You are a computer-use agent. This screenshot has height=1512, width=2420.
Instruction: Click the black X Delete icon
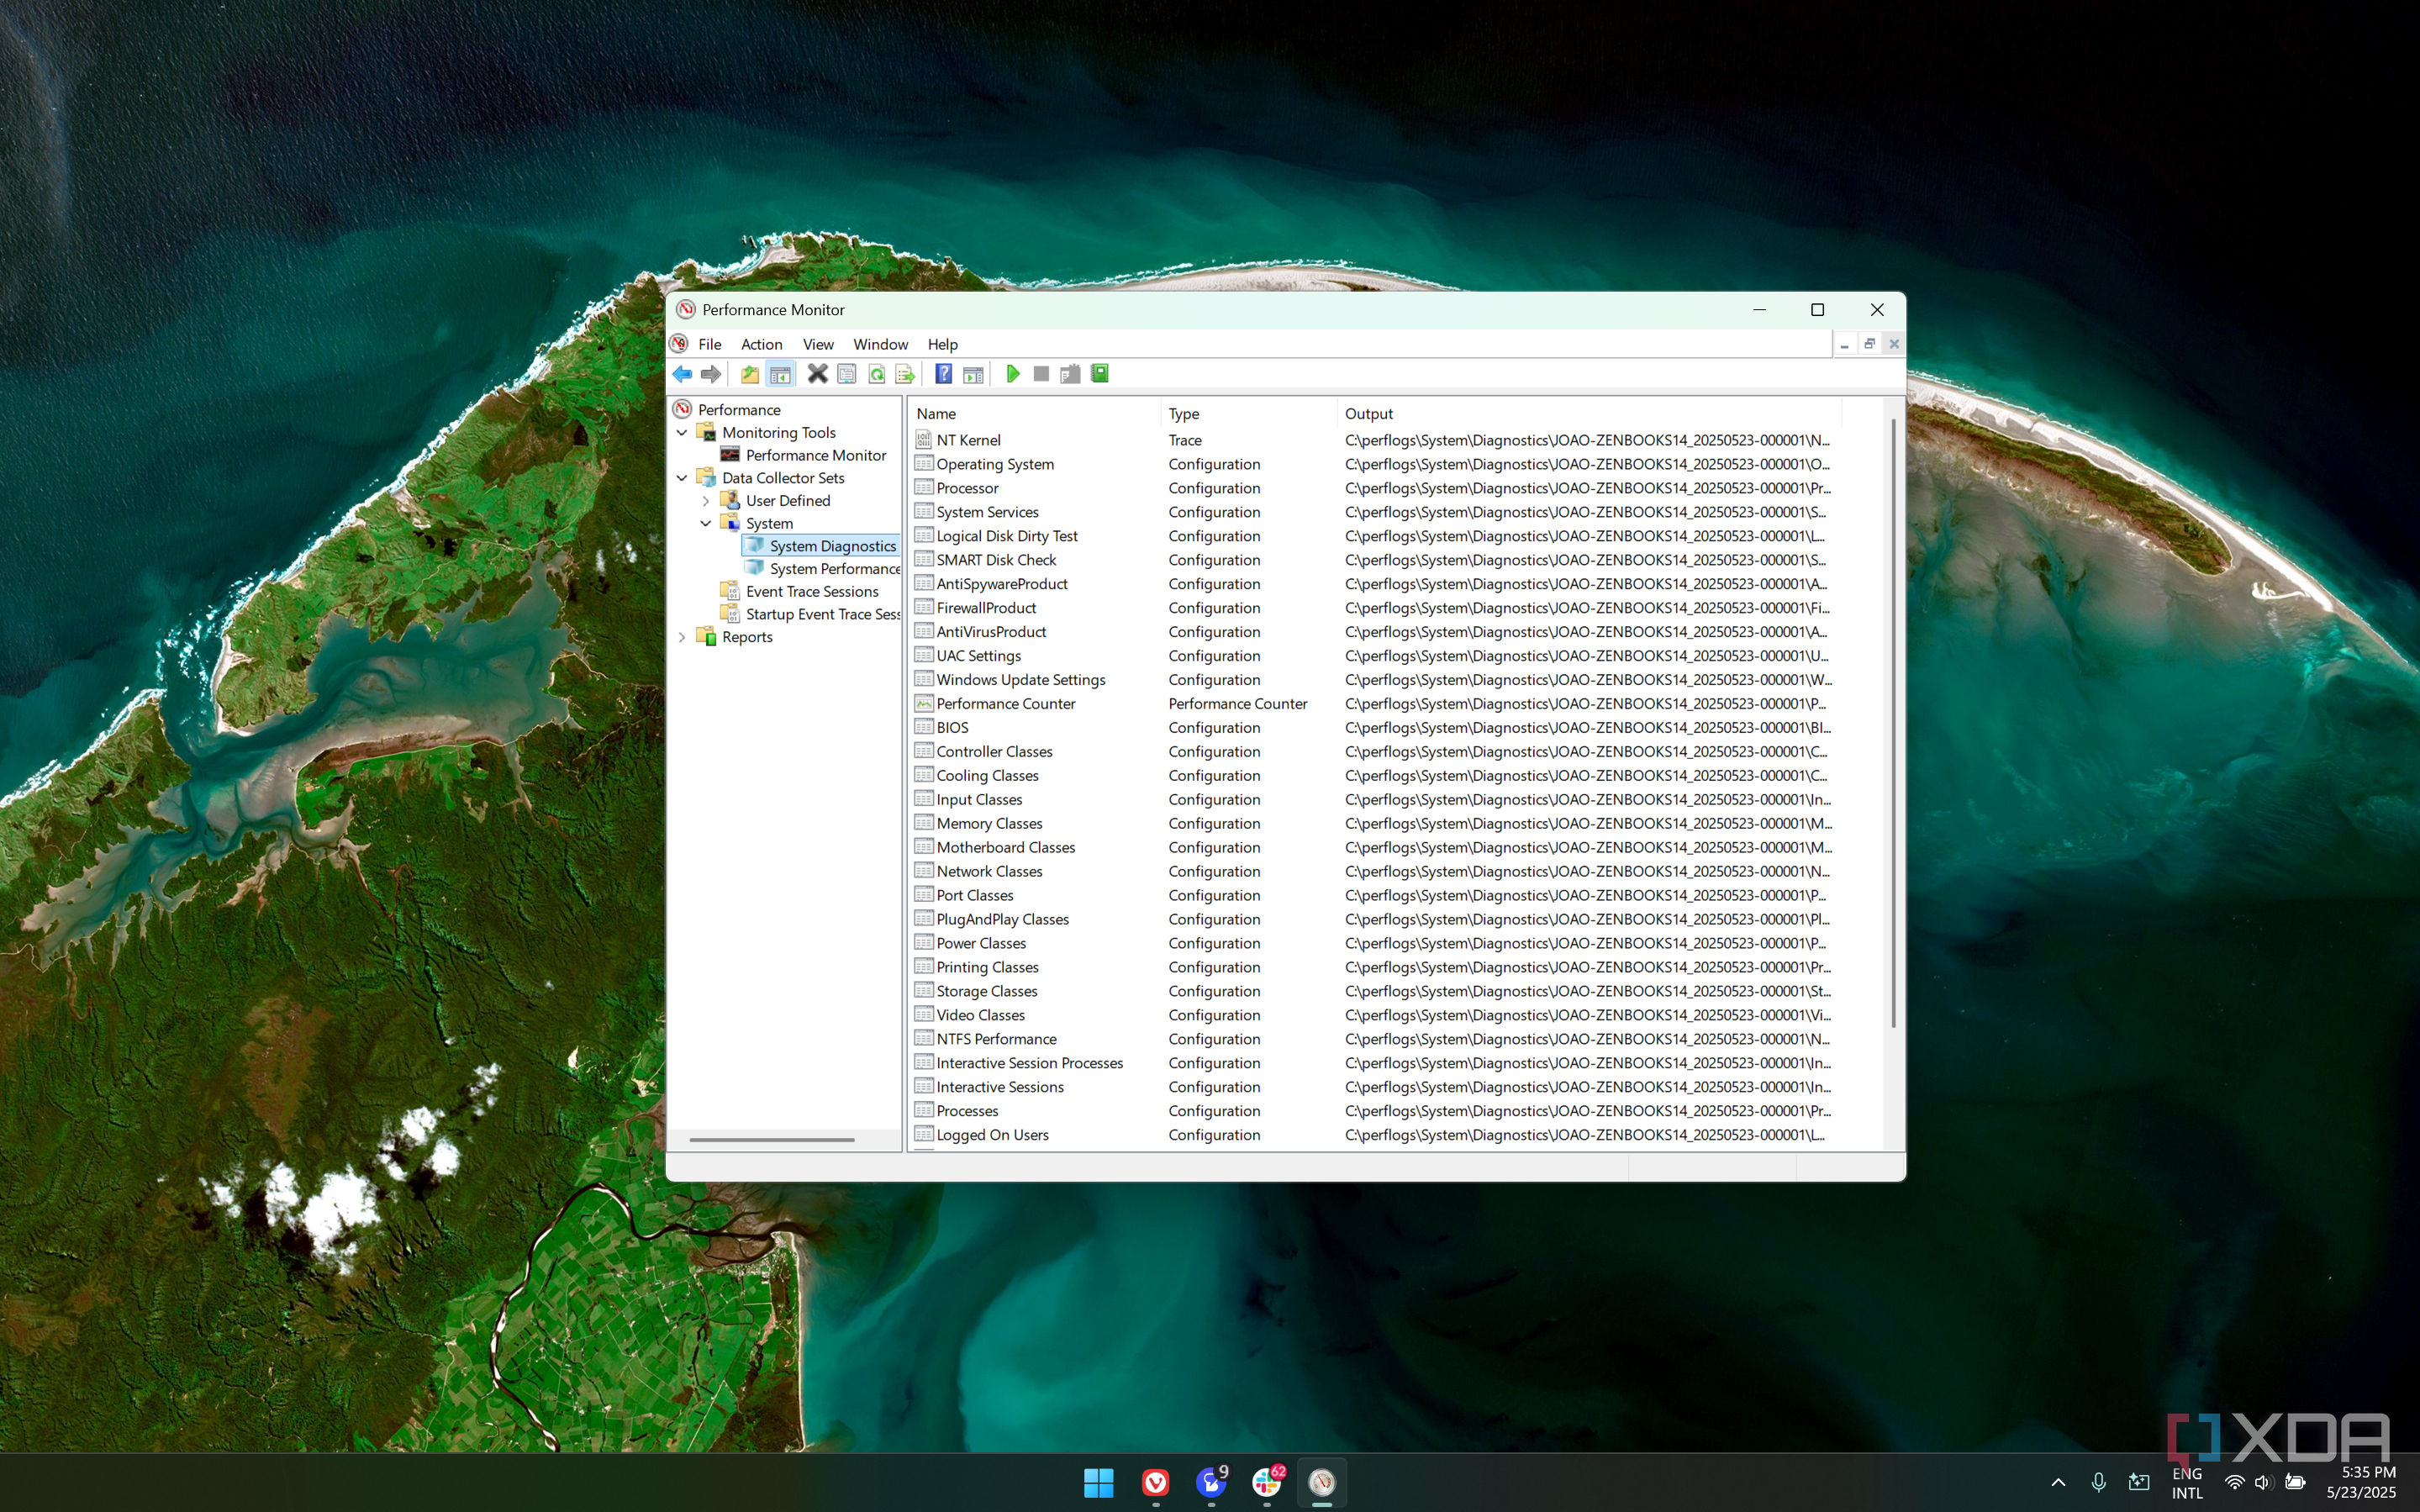[817, 374]
